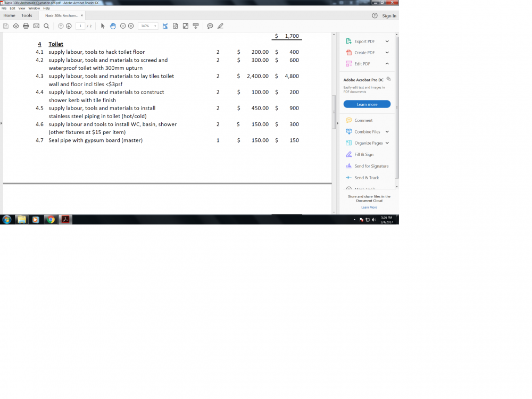Image resolution: width=532 pixels, height=399 pixels.
Task: Go to previous page arrow
Action: coord(61,26)
